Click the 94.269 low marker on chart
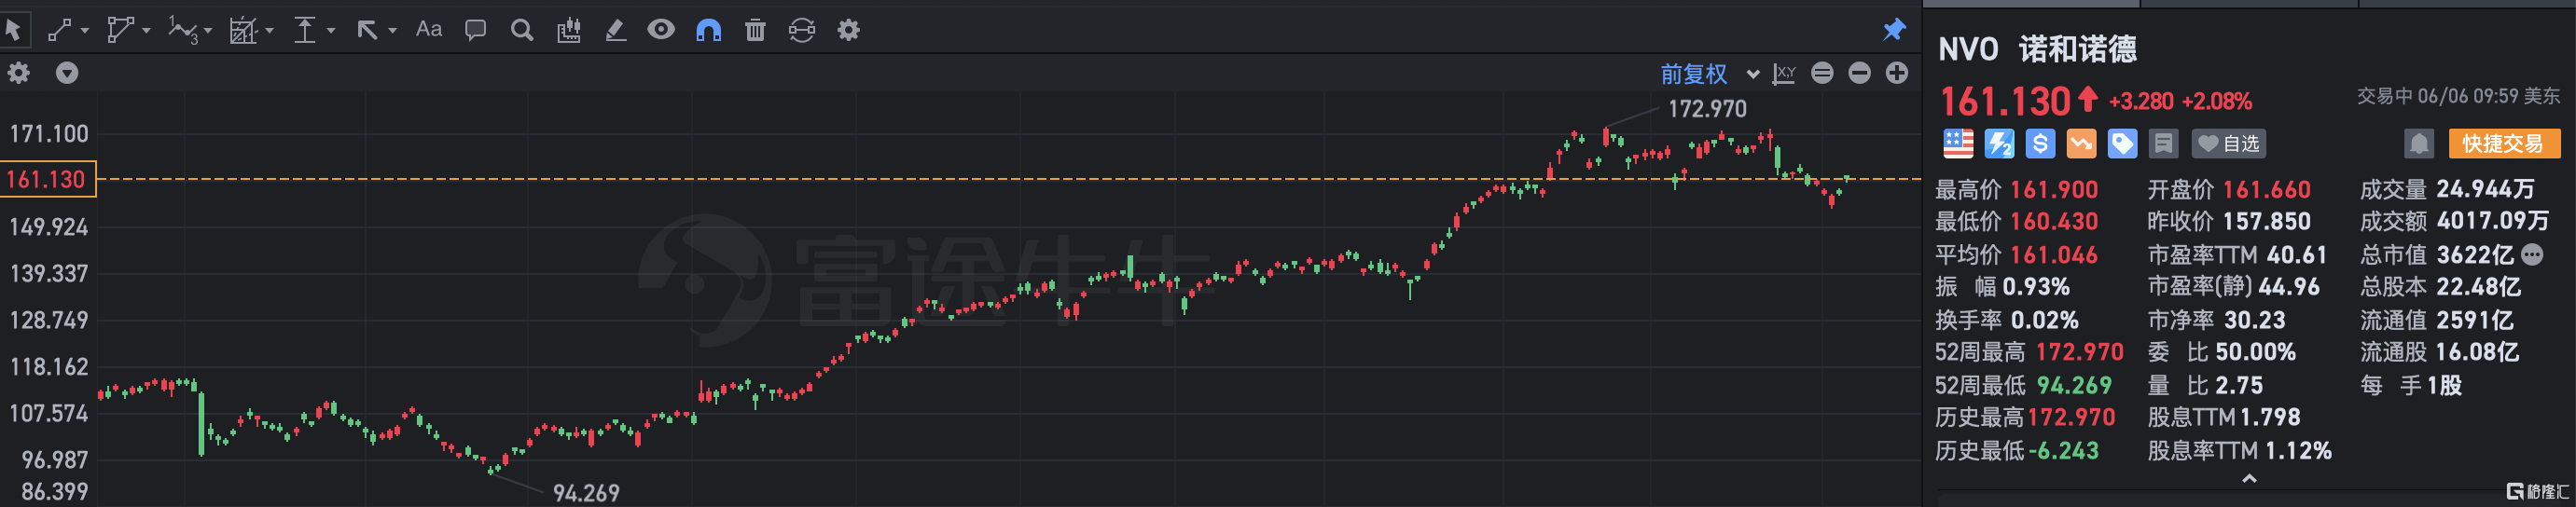Image resolution: width=2576 pixels, height=507 pixels. point(586,493)
